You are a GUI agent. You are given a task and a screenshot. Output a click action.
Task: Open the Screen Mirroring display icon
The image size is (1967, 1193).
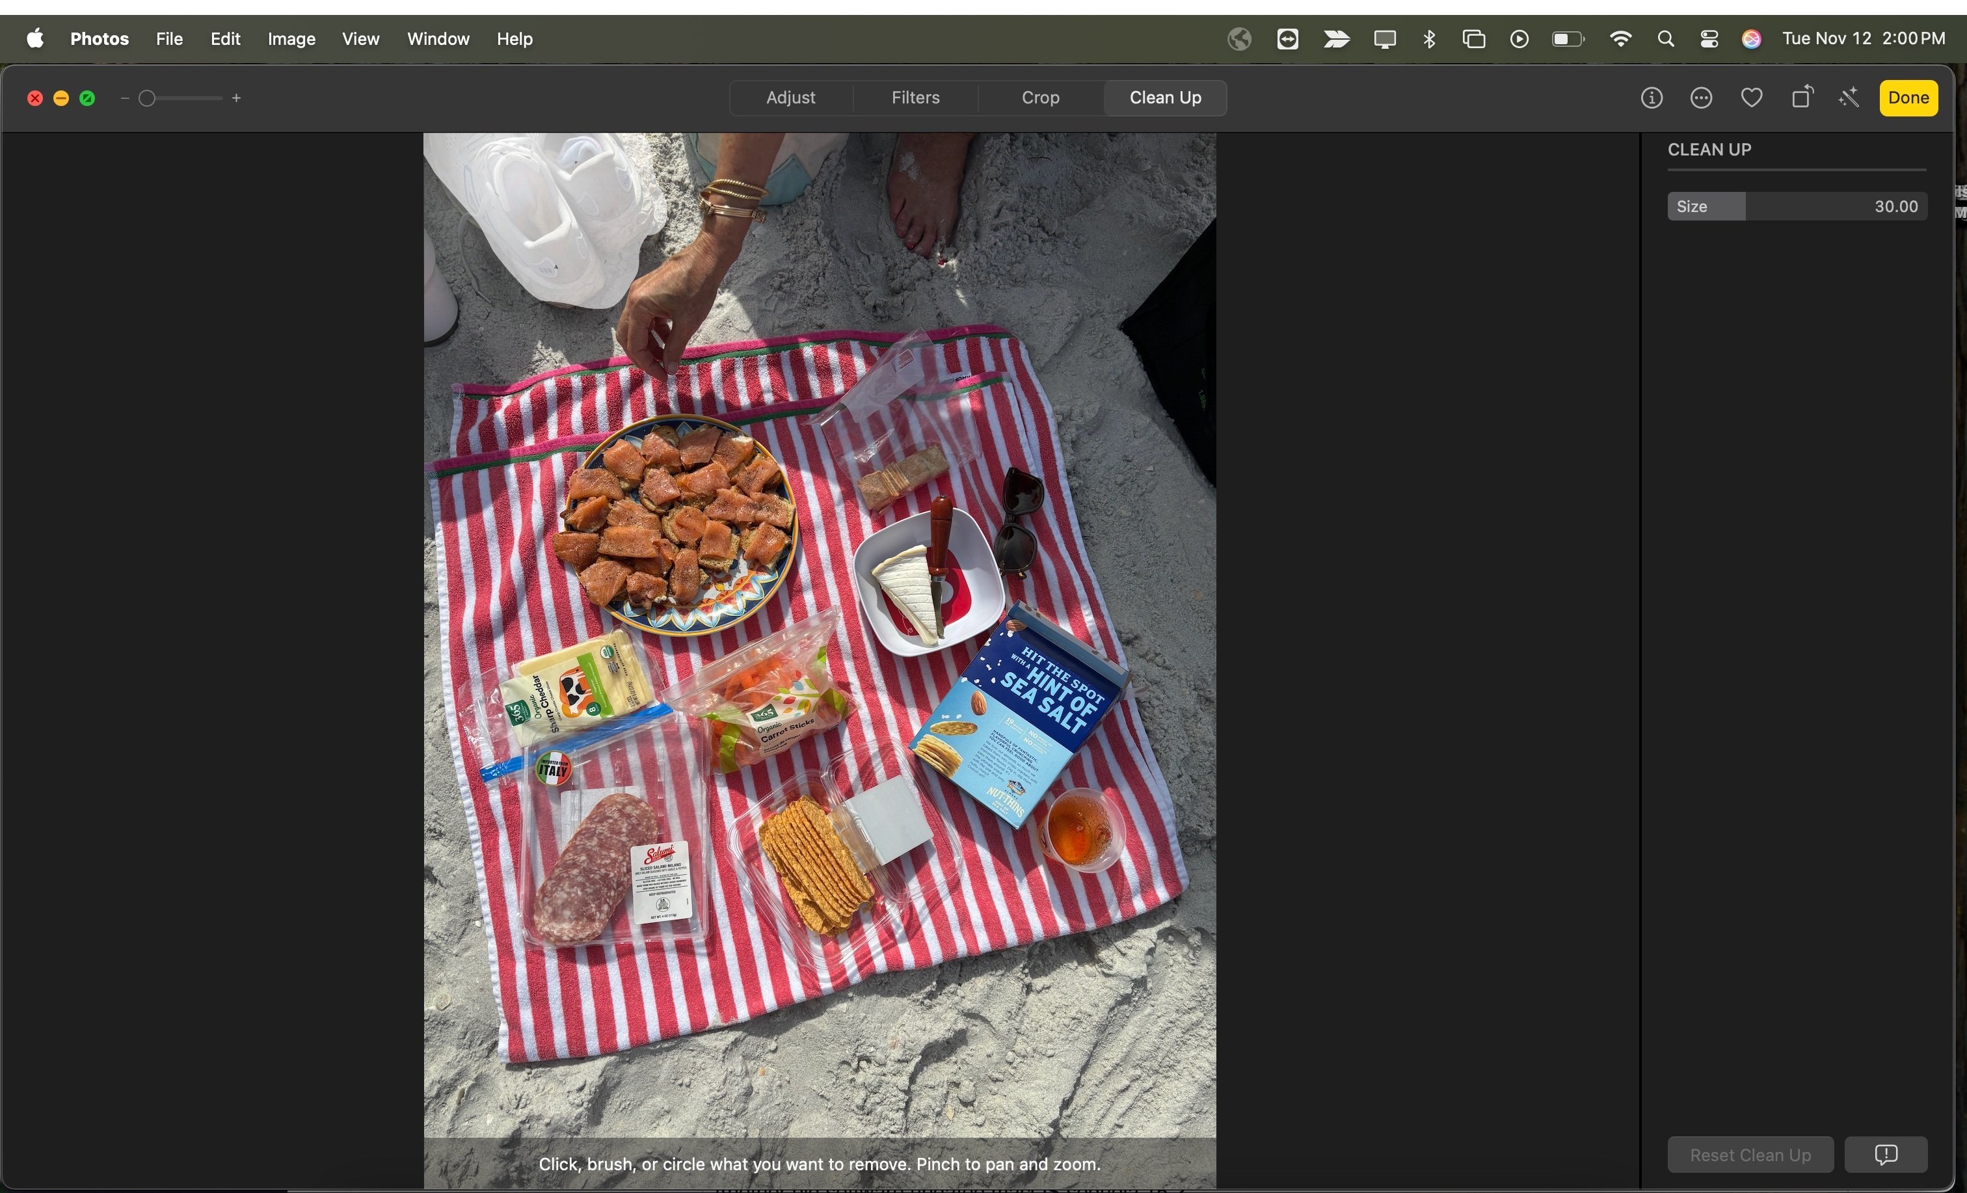coord(1384,38)
